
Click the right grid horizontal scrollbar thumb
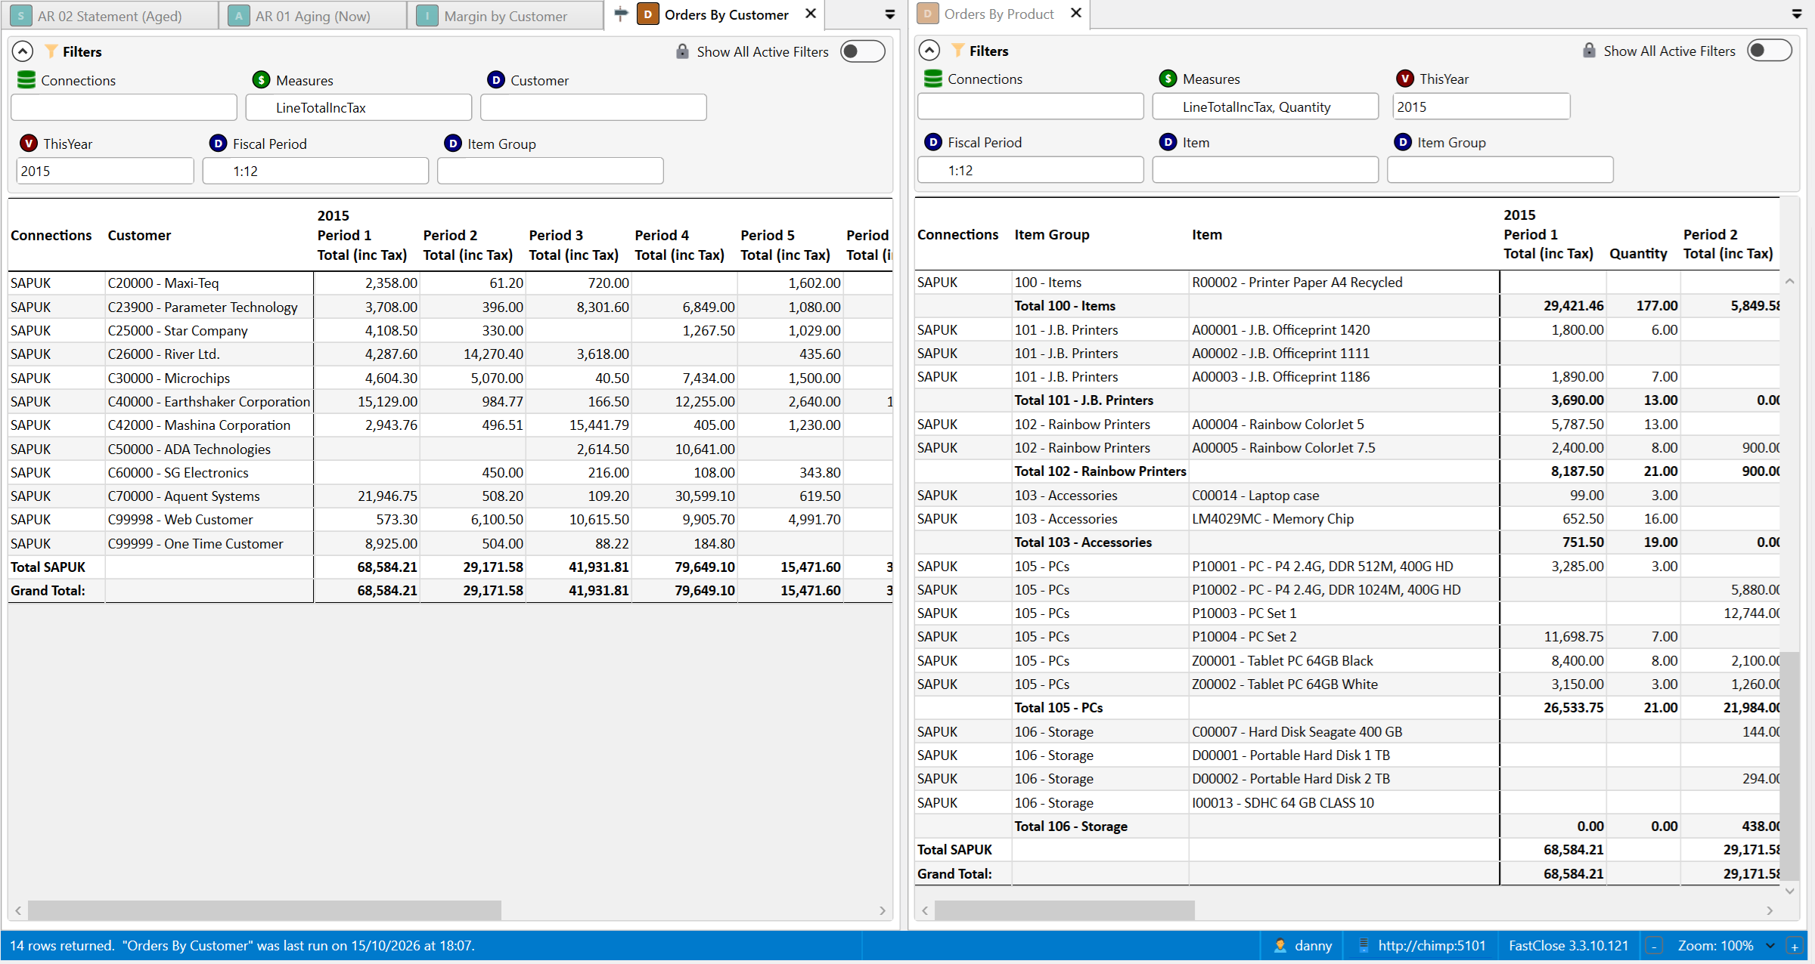click(x=1064, y=910)
